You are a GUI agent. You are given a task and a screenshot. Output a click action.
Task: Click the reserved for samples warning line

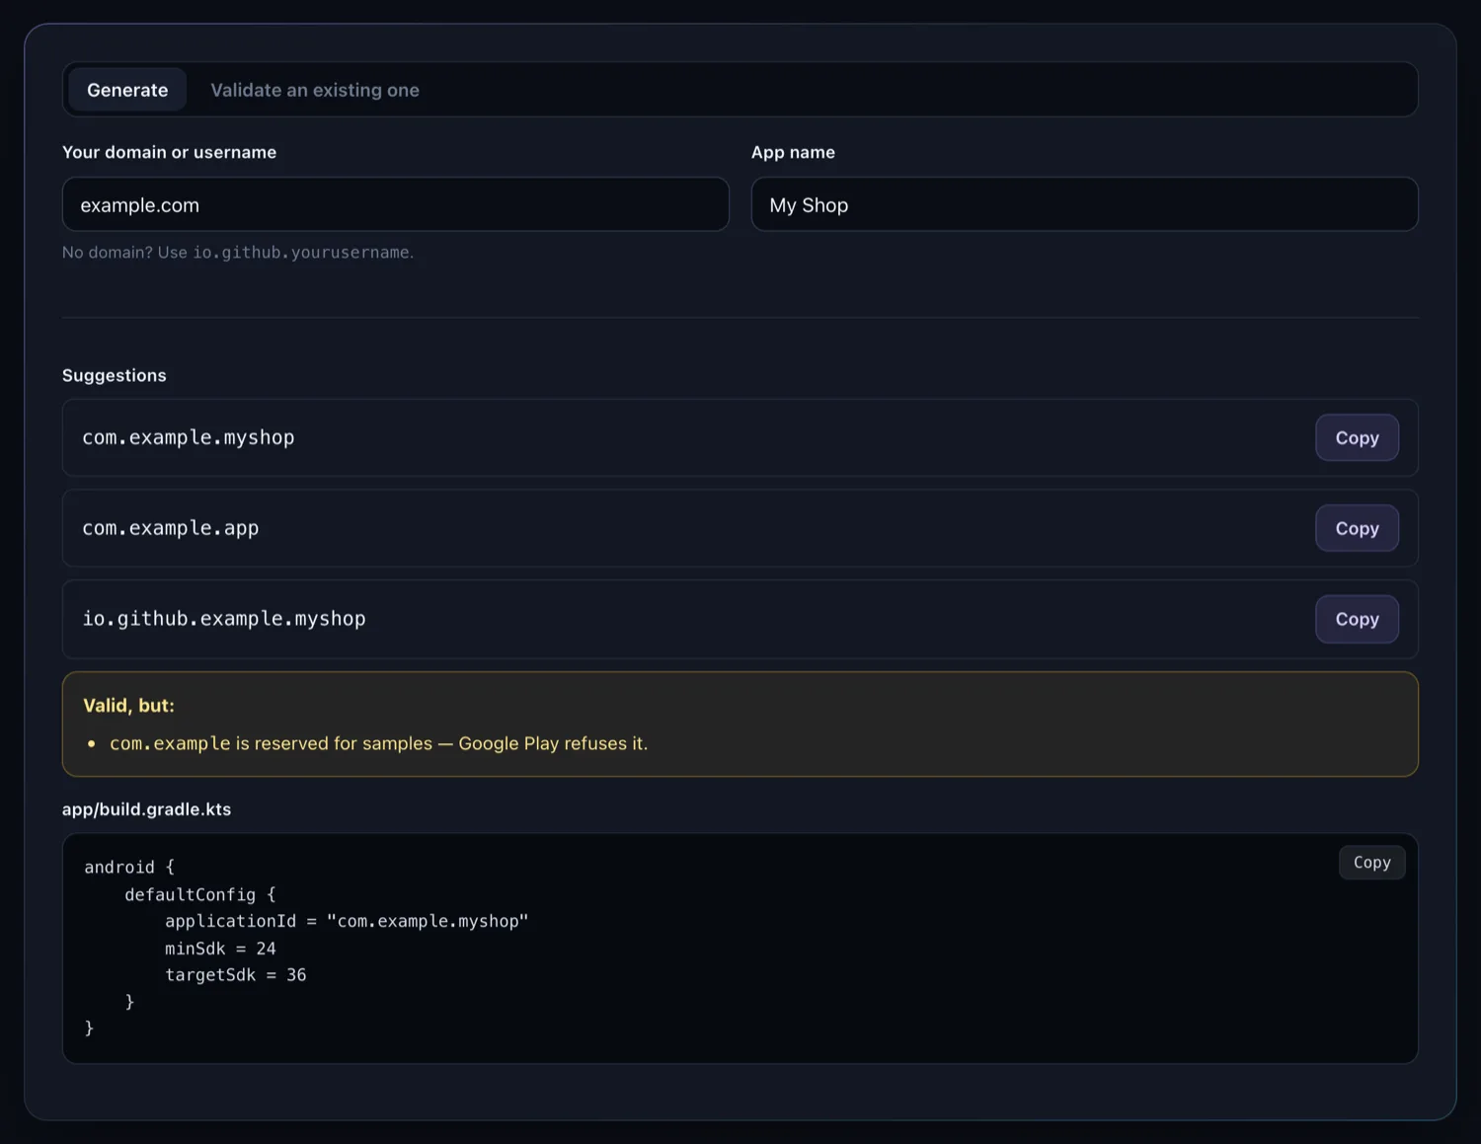coord(379,743)
